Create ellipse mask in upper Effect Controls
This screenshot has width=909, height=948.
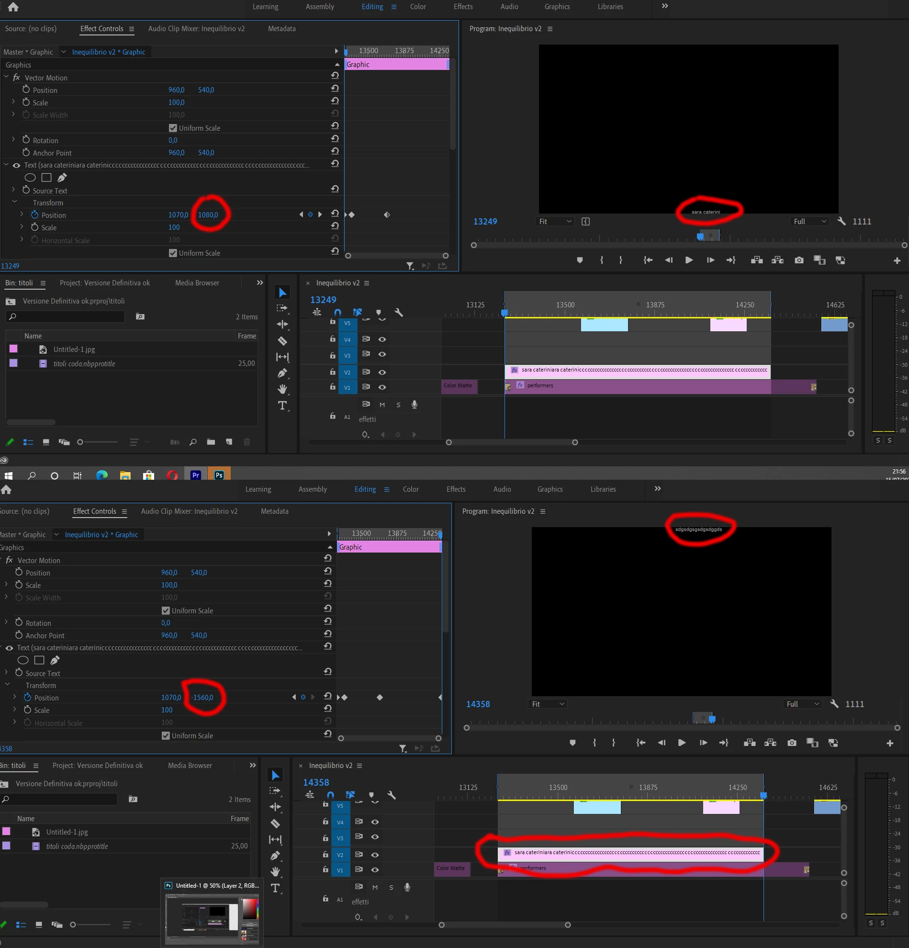click(30, 178)
